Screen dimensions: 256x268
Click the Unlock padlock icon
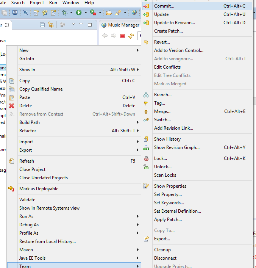coord(146,167)
